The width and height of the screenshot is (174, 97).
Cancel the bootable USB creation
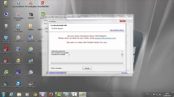87,68
